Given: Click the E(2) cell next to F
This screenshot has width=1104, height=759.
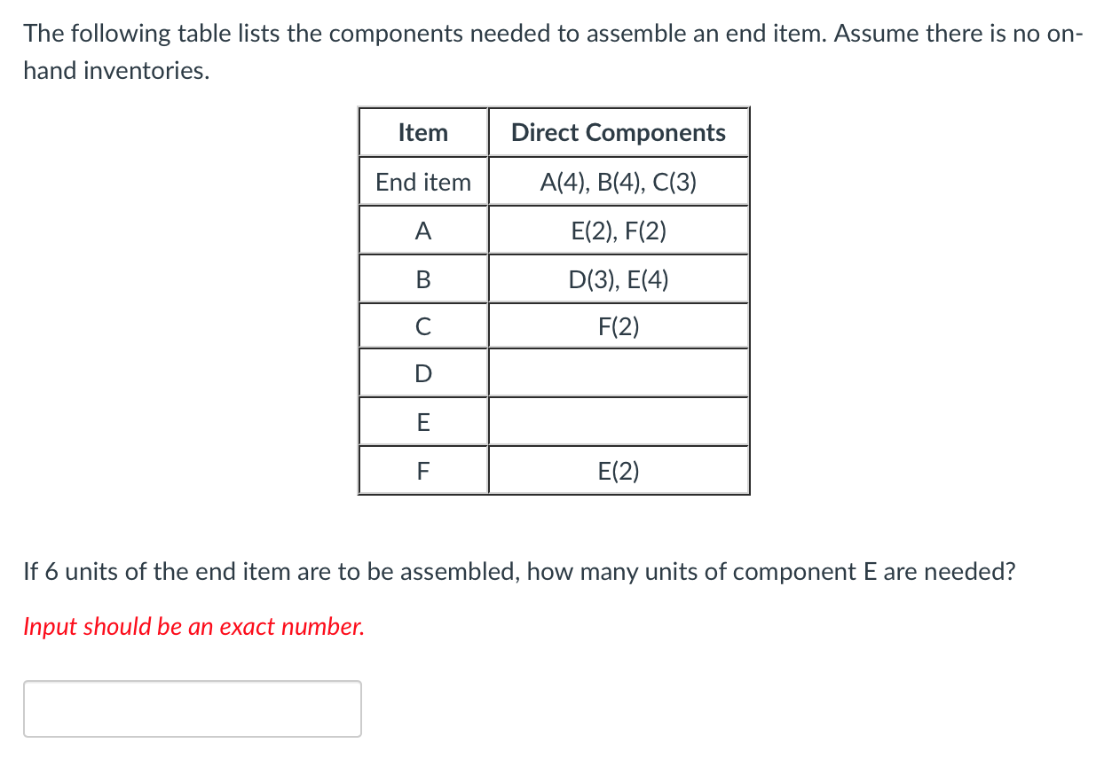Looking at the screenshot, I should point(619,470).
